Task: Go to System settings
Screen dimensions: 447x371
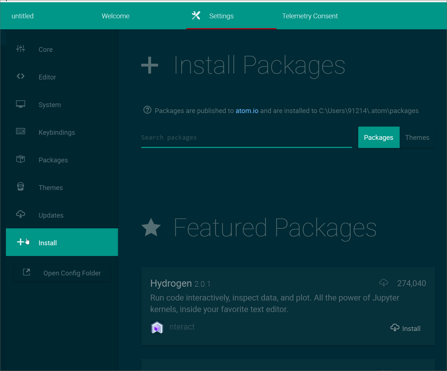Action: coord(62,105)
